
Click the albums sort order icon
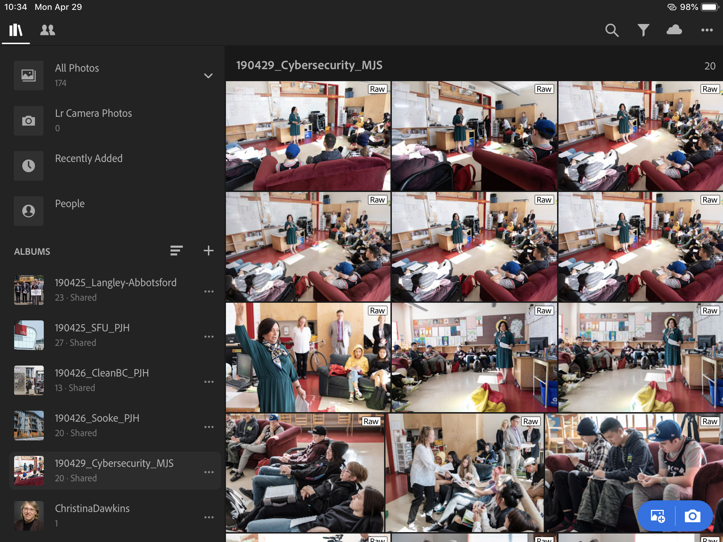click(x=176, y=251)
